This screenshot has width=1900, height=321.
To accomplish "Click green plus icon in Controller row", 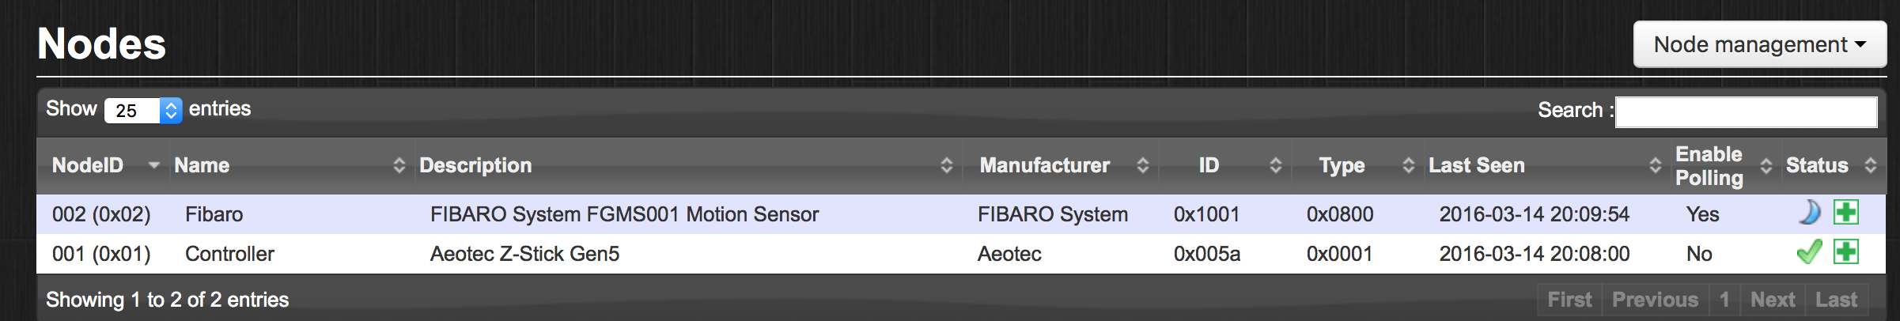I will coord(1846,252).
